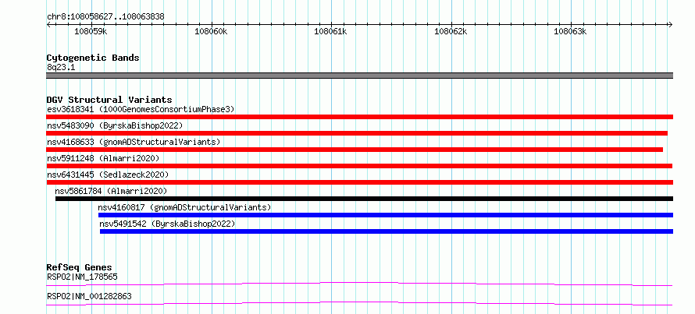Click the esv3618341 variant label
The image size is (695, 314).
click(x=141, y=109)
